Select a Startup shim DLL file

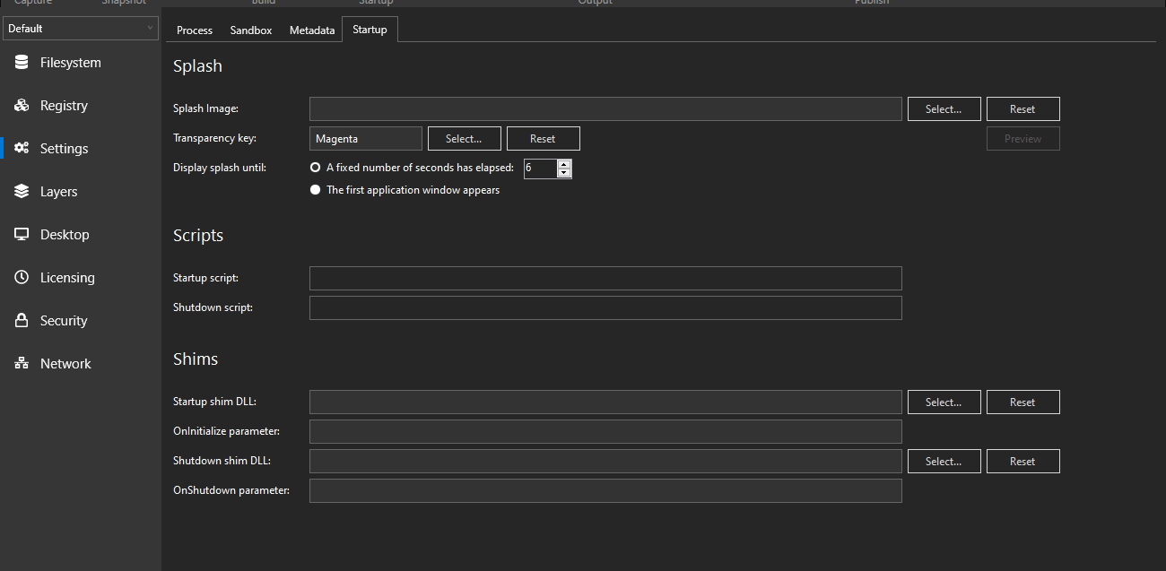[x=944, y=402]
